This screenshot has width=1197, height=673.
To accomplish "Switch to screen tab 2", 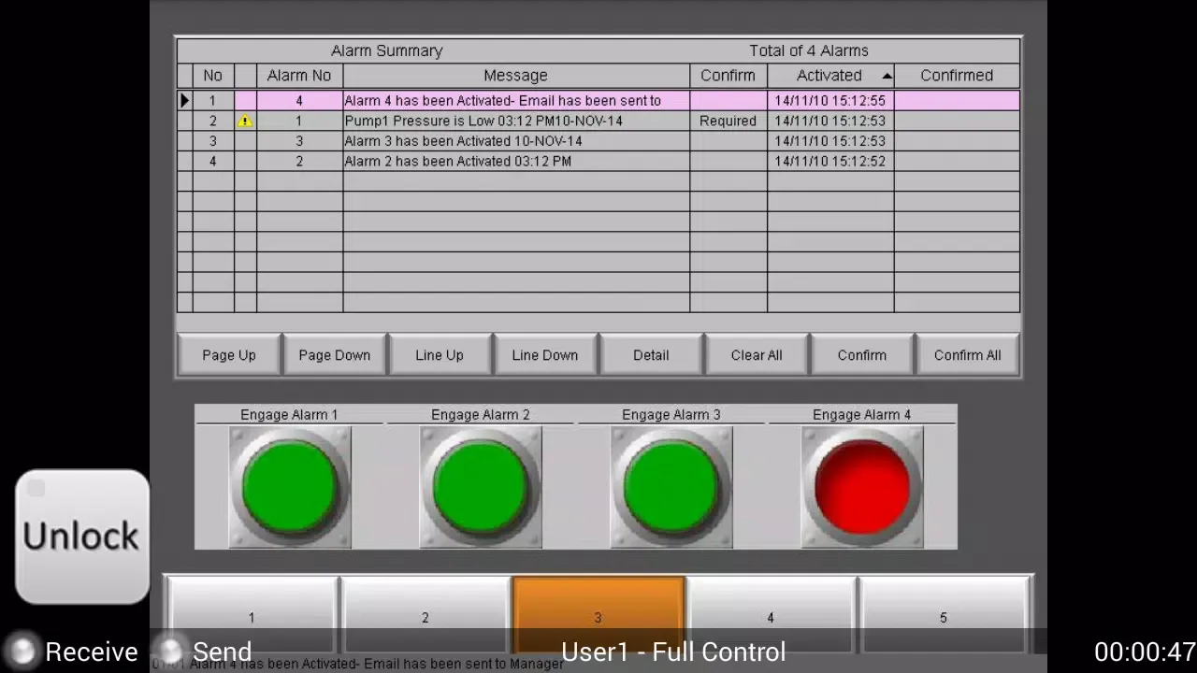I will [425, 615].
